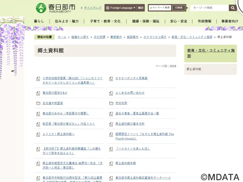Open the ようこそ！郷土資料館へ link
The height and width of the screenshot is (182, 243).
(x=58, y=134)
